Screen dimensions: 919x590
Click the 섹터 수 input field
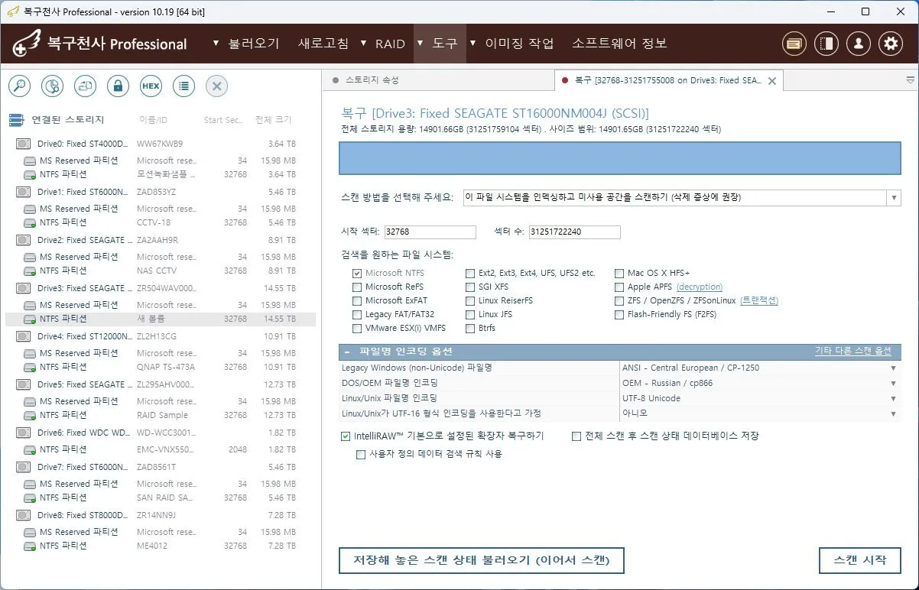tap(574, 232)
